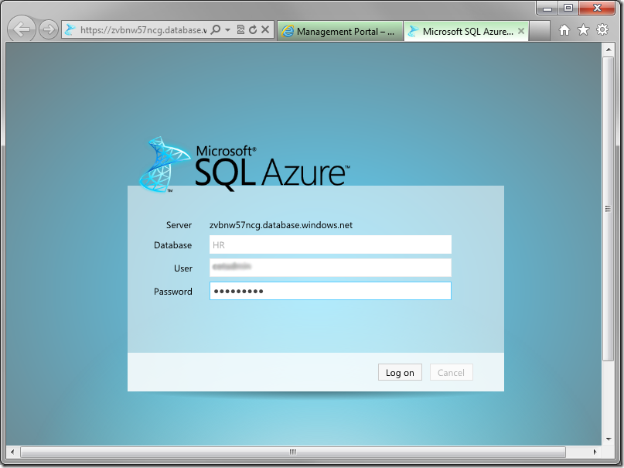Click the Log on button
Screen dimensions: 624x468
(400, 373)
